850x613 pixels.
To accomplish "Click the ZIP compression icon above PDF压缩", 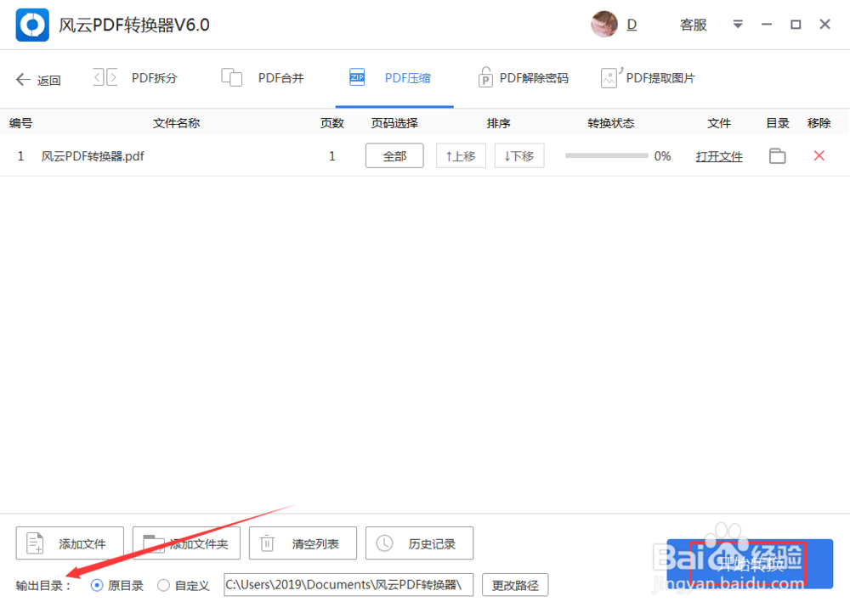I will [356, 76].
